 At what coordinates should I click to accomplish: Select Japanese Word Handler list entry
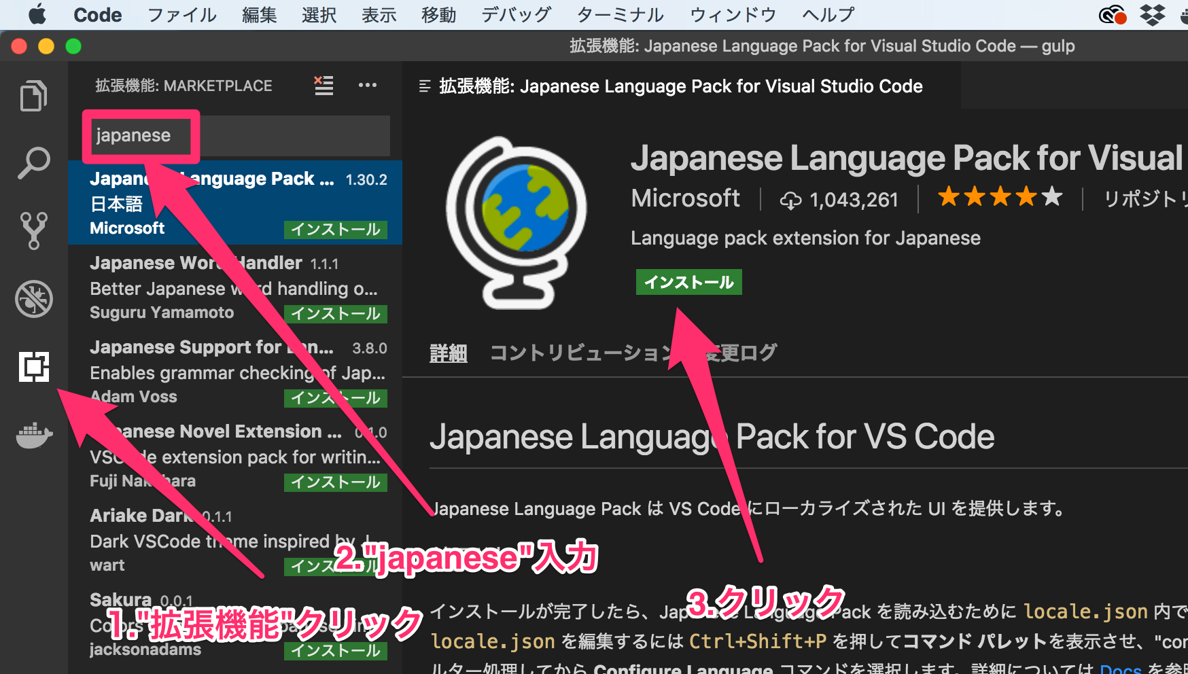(x=235, y=287)
